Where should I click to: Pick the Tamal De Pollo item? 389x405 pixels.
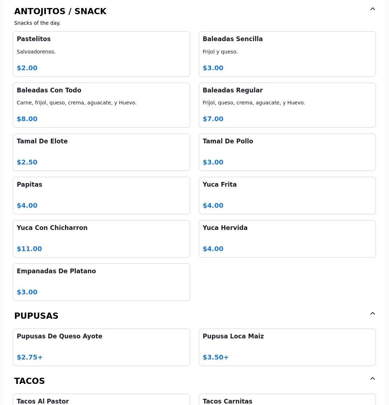[287, 152]
